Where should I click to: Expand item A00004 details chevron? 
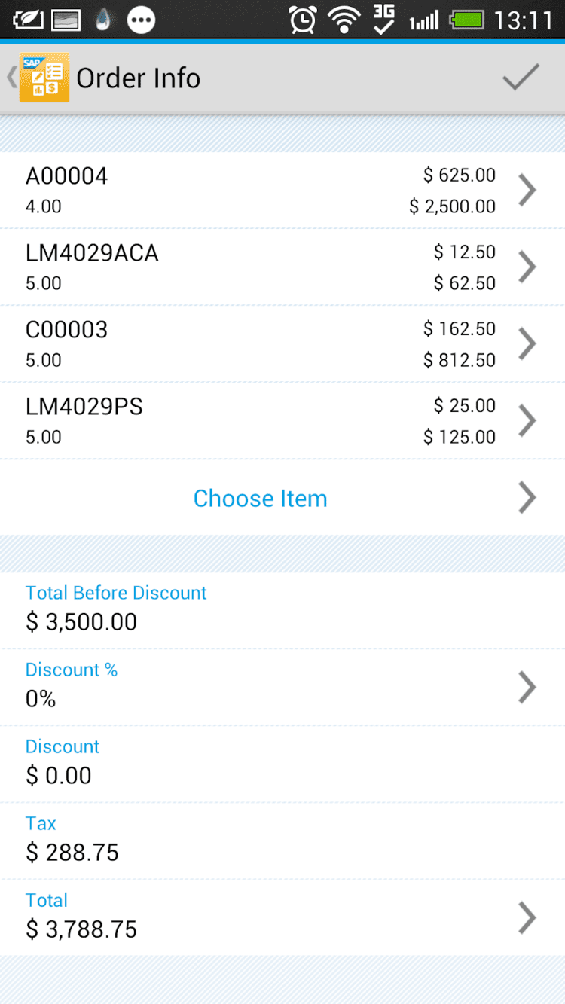[527, 190]
